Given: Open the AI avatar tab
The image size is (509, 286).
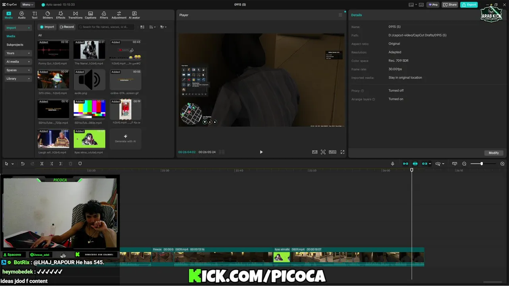Looking at the screenshot, I should [134, 15].
